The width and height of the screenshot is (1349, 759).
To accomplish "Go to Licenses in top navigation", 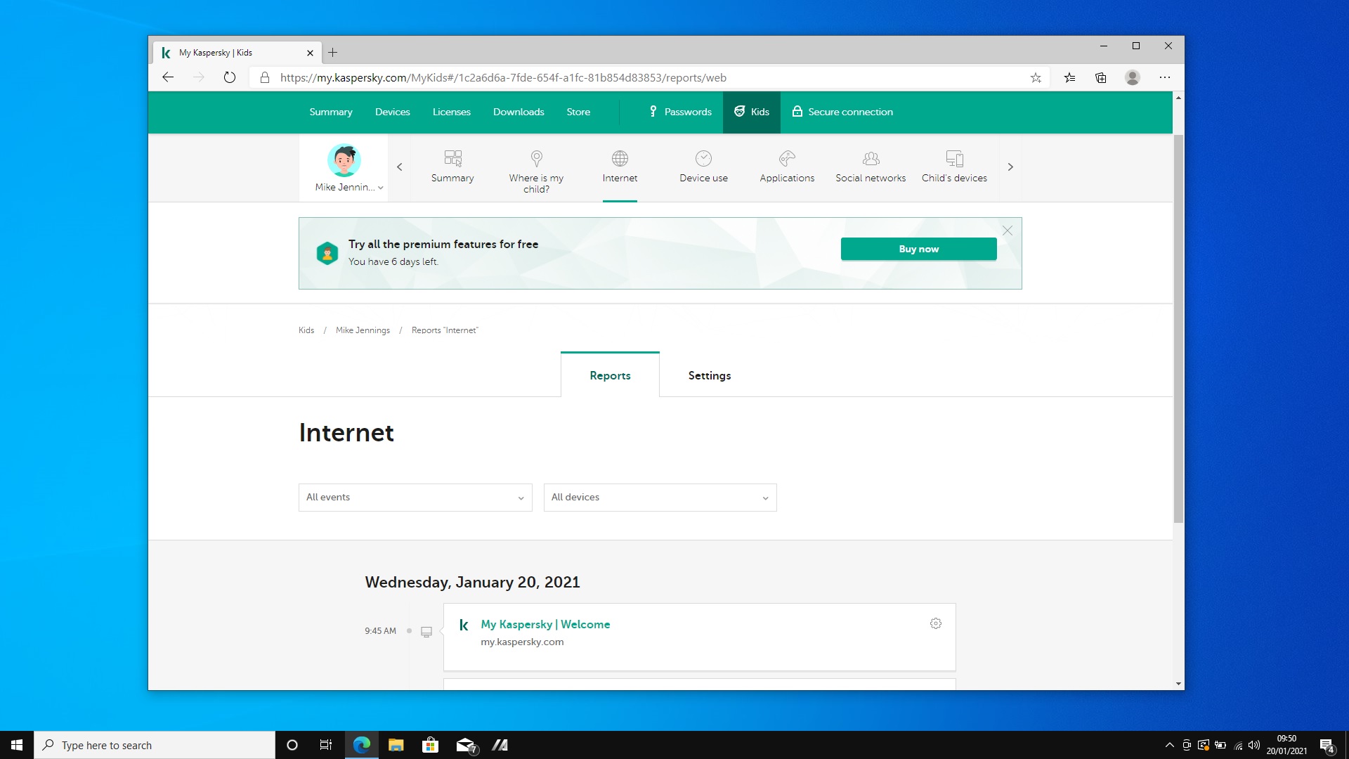I will 452,112.
